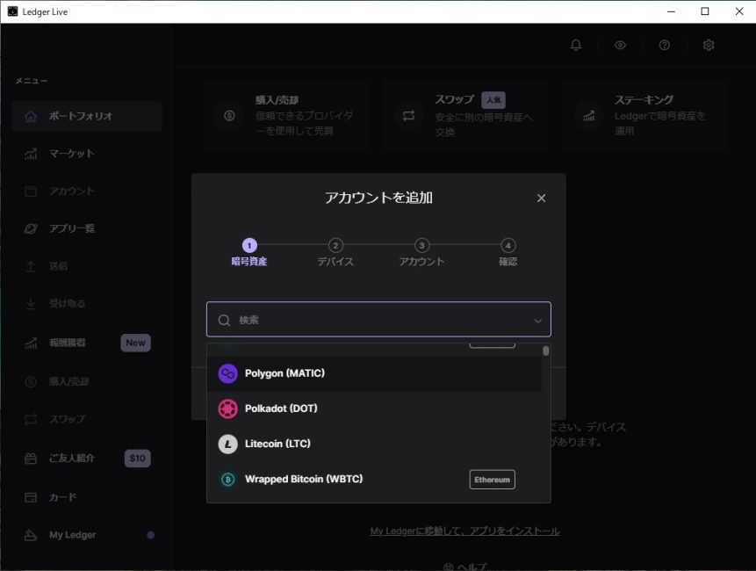Screen dimensions: 756x571
Task: Select step 3 アカウント in the stepper
Action: pos(421,253)
